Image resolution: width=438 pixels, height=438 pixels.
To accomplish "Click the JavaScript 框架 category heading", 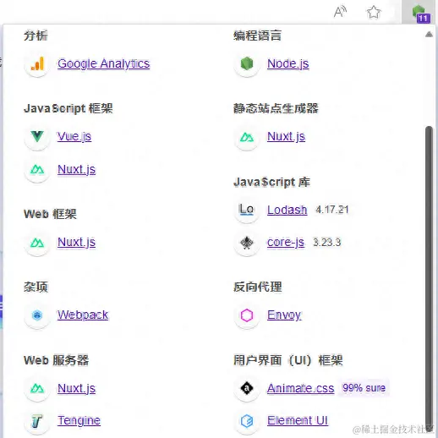I will coord(68,108).
